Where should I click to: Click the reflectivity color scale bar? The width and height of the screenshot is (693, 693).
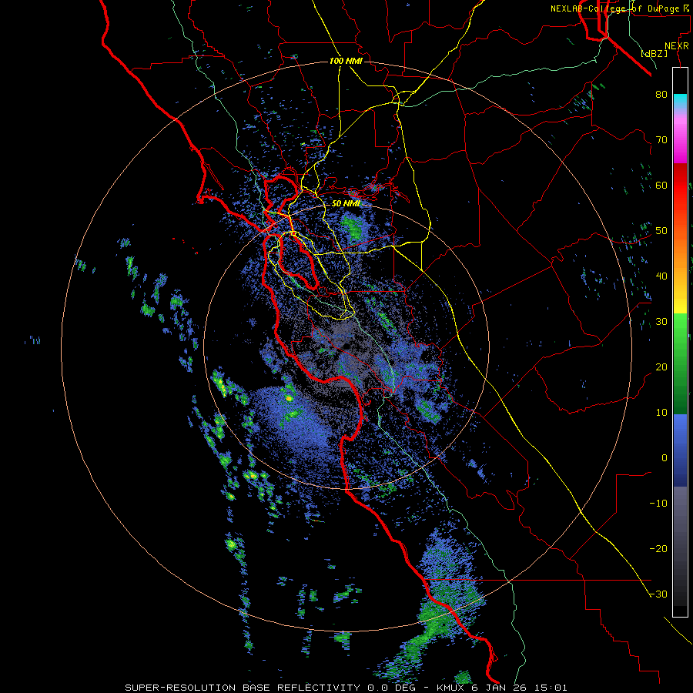[x=680, y=342]
